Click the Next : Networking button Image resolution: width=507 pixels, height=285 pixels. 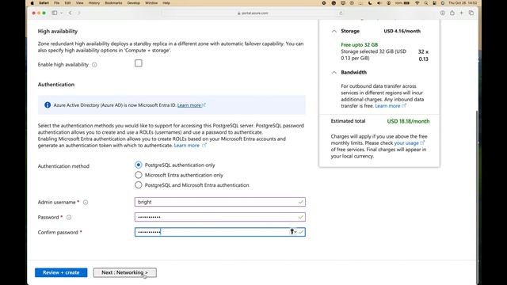click(x=125, y=272)
